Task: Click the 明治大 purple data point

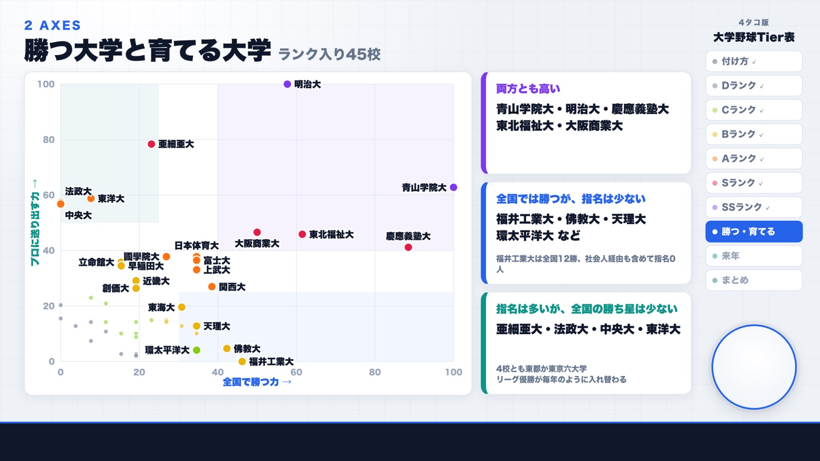Action: pyautogui.click(x=287, y=84)
